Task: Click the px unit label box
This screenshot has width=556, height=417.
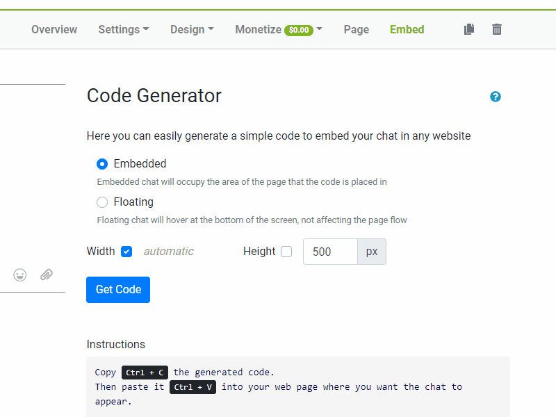Action: [x=372, y=252]
